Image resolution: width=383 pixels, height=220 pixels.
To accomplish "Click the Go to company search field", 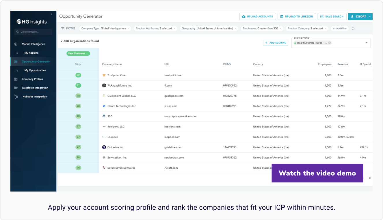I will tap(33, 32).
